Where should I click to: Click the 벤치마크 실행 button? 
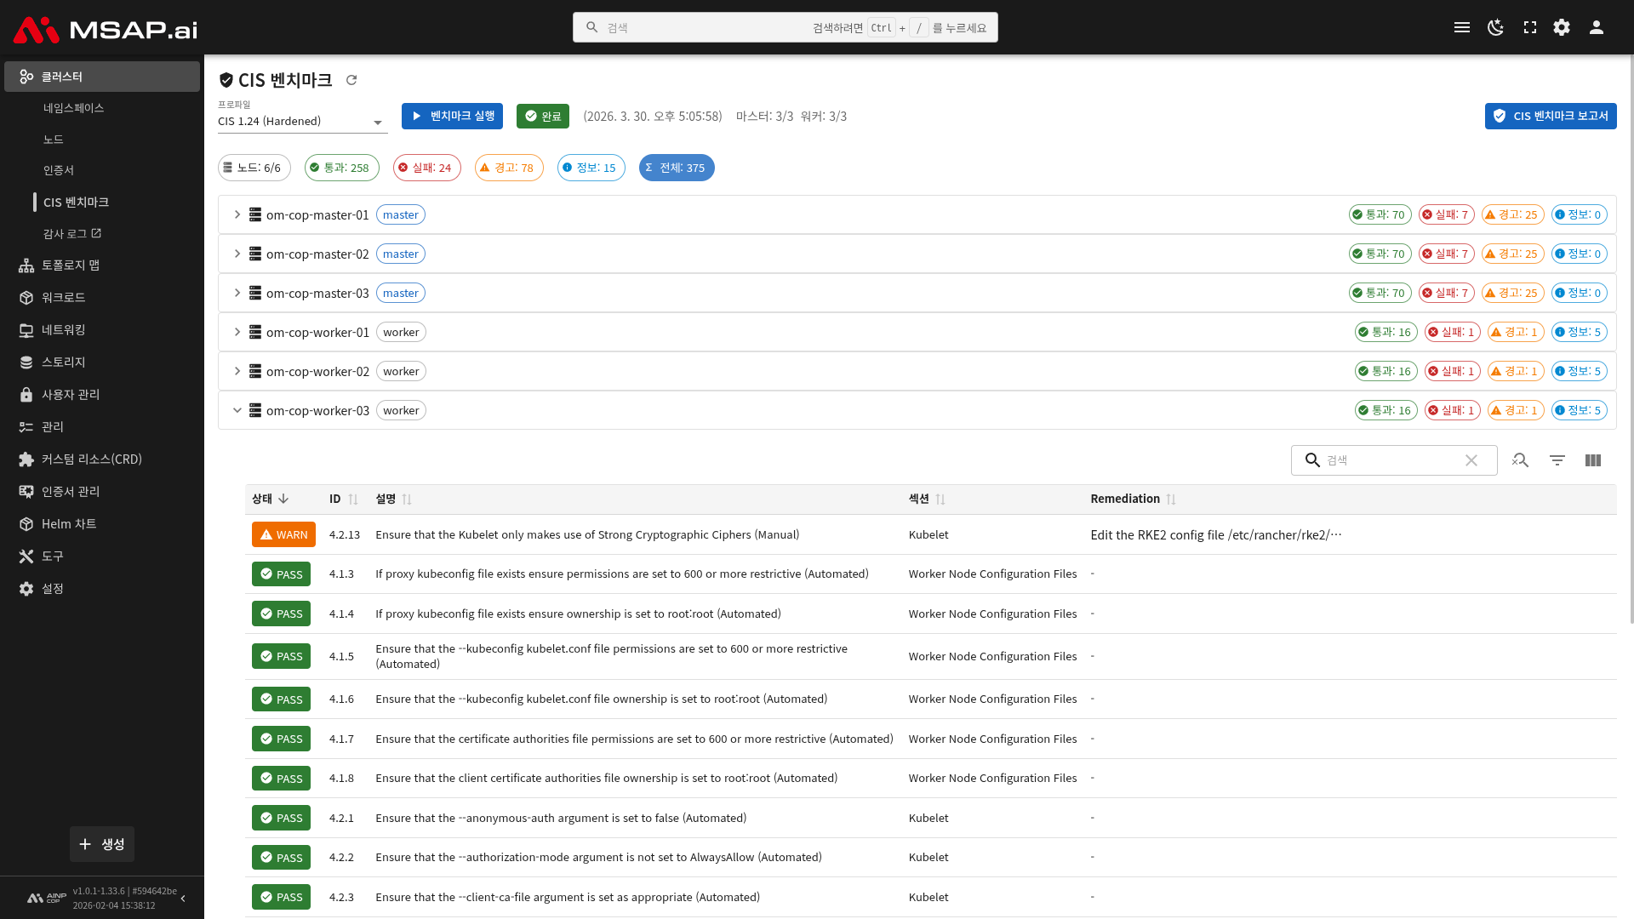point(452,116)
